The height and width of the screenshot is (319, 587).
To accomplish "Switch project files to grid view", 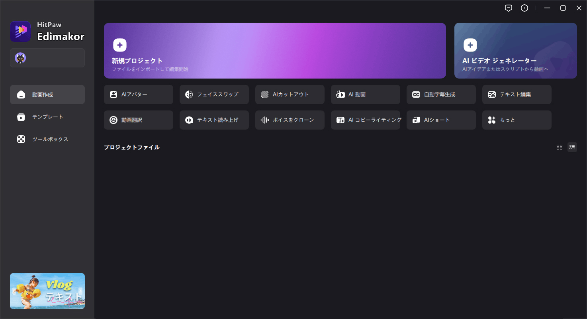I will click(x=560, y=147).
